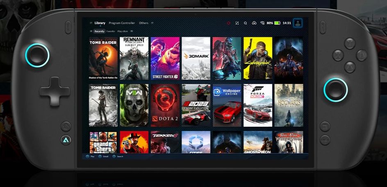Viewport: 387px width, 187px height.
Task: Switch to the Library tab
Action: coord(100,23)
